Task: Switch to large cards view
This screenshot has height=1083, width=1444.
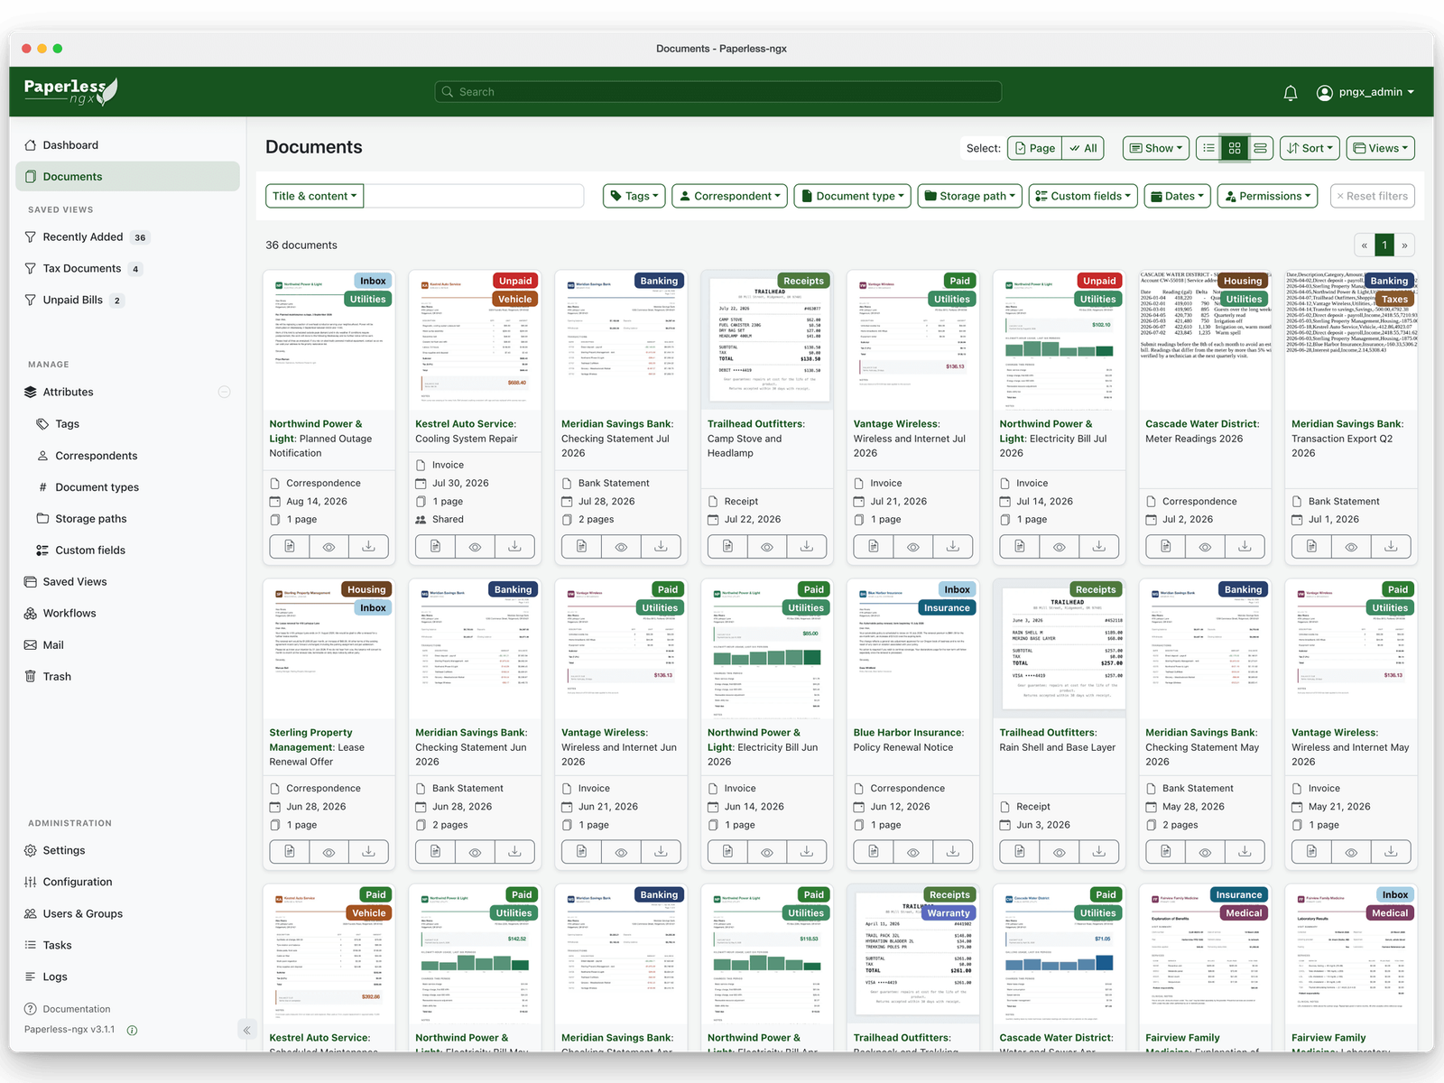Action: pos(1261,148)
